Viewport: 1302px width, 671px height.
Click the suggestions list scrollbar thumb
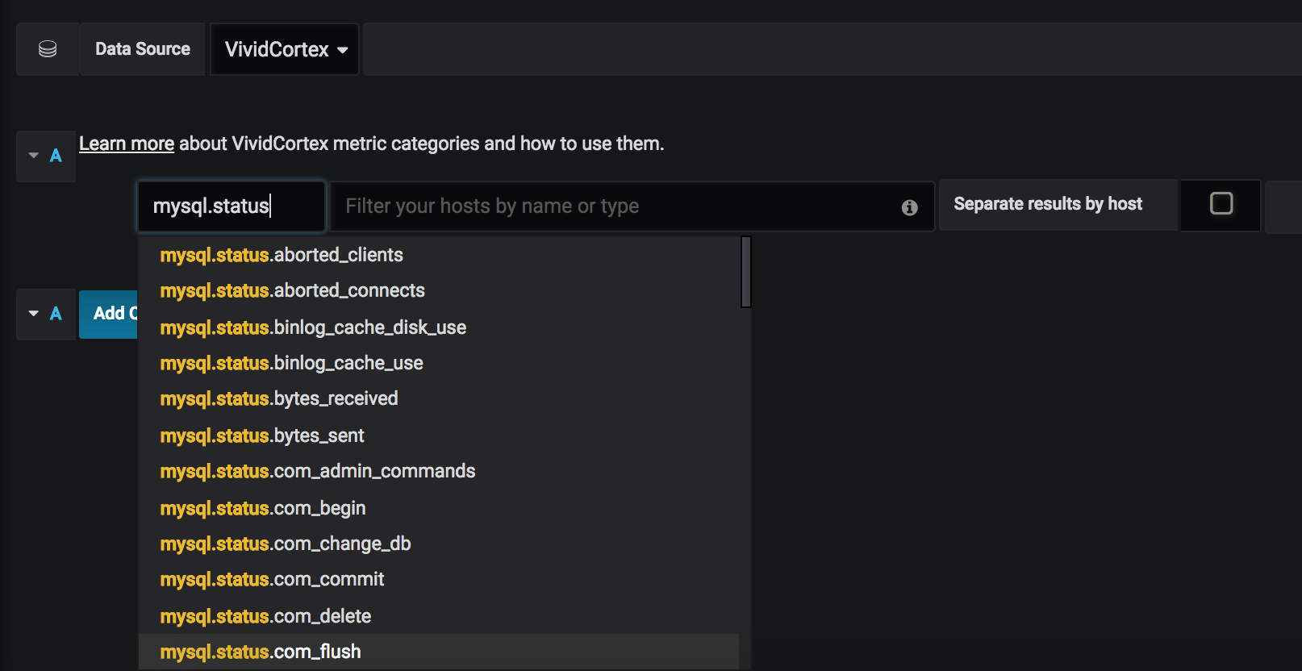[746, 272]
